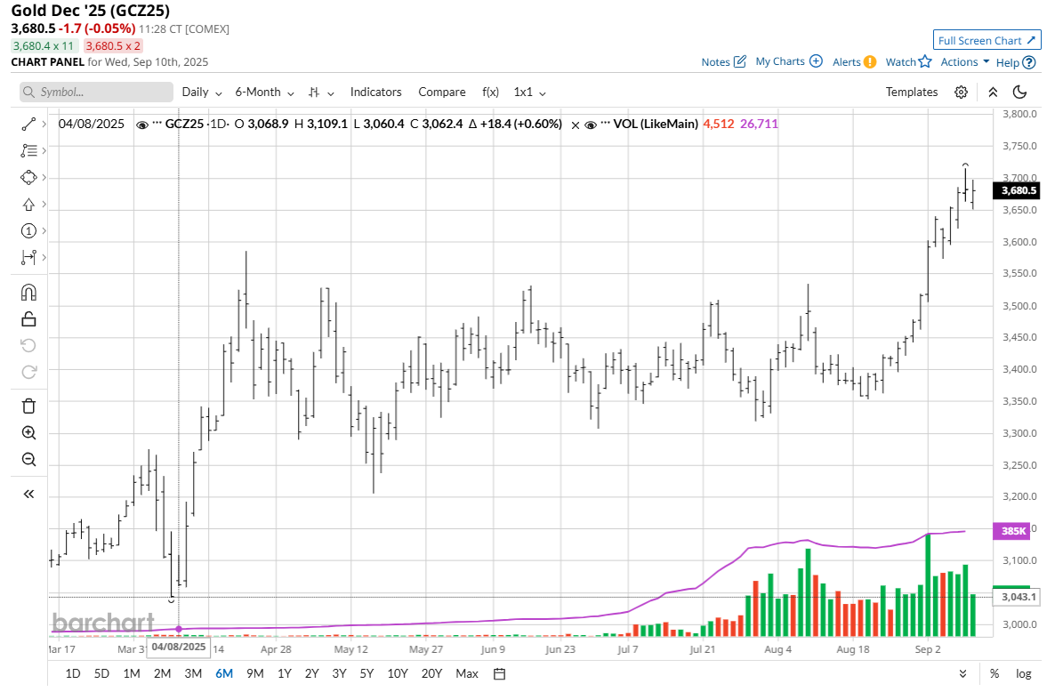Toggle log scale

click(x=1023, y=673)
